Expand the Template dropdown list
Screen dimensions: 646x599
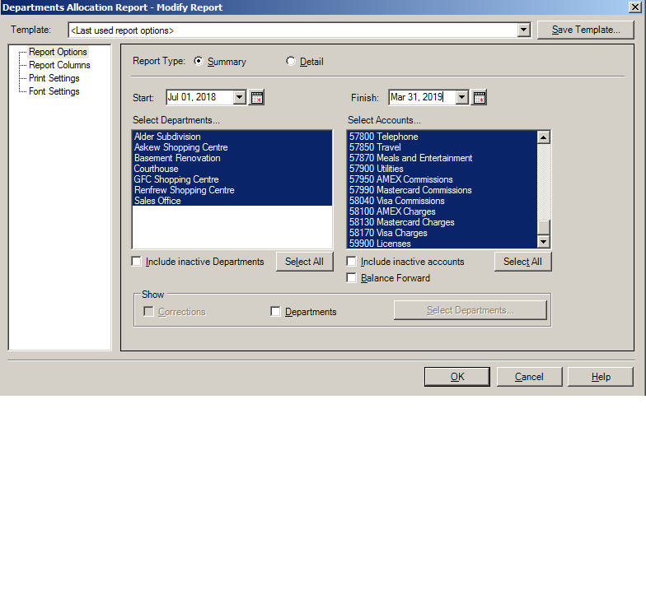click(524, 30)
